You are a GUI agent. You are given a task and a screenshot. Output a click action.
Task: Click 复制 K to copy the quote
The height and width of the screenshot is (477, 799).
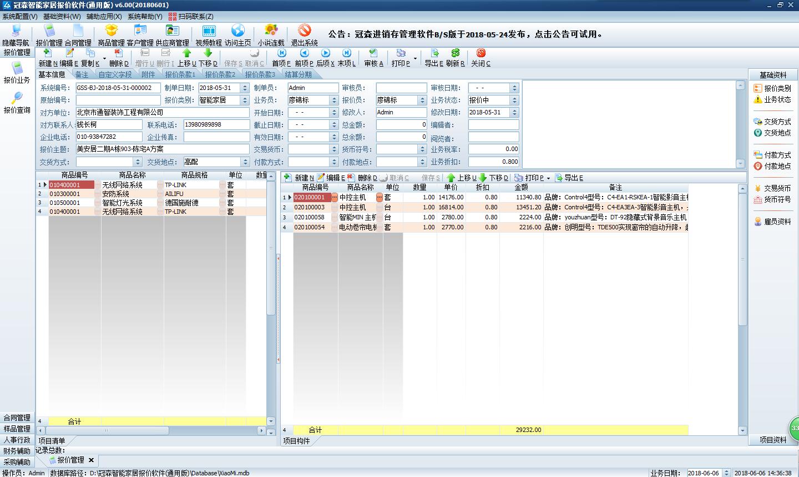[x=90, y=58]
